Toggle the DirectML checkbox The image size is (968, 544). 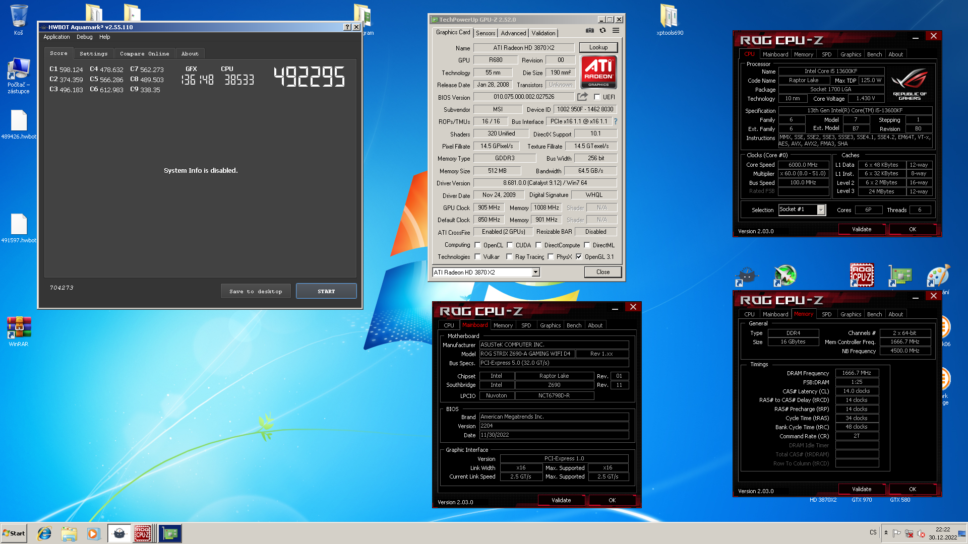point(587,245)
